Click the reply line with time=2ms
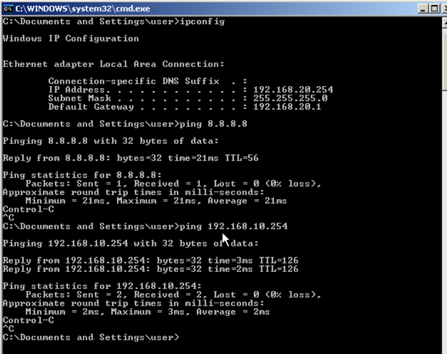The image size is (447, 354). [151, 269]
